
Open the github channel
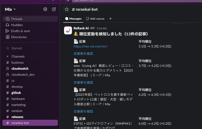click(30, 93)
